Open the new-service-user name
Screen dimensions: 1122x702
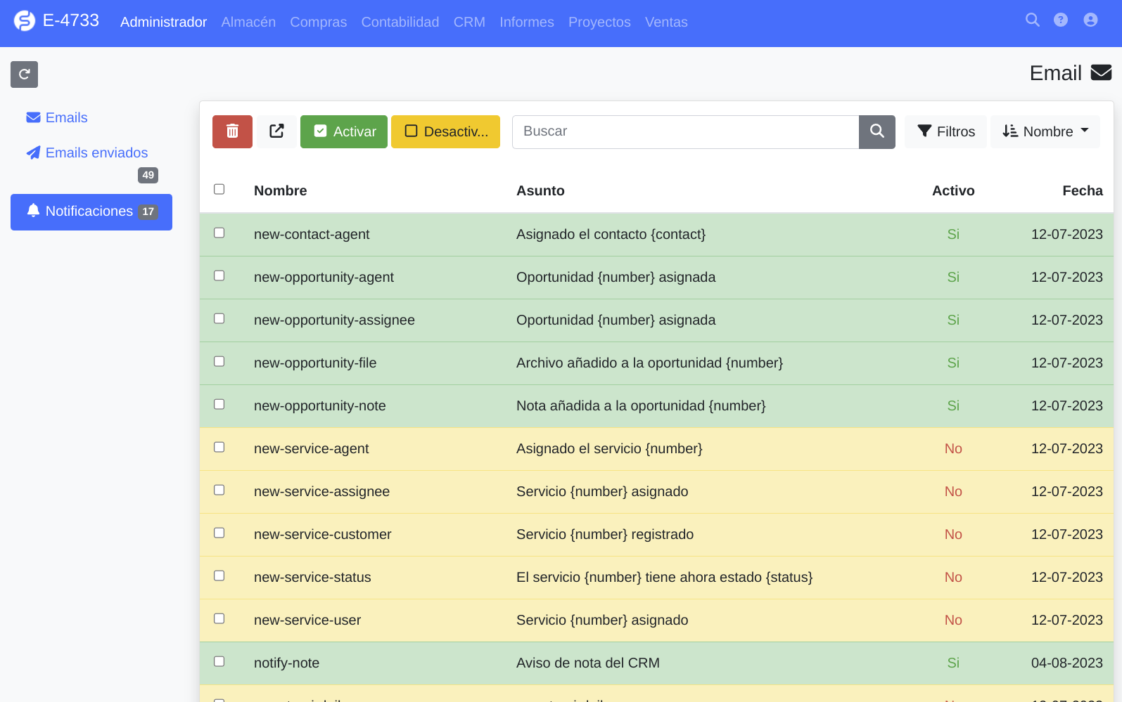[307, 620]
